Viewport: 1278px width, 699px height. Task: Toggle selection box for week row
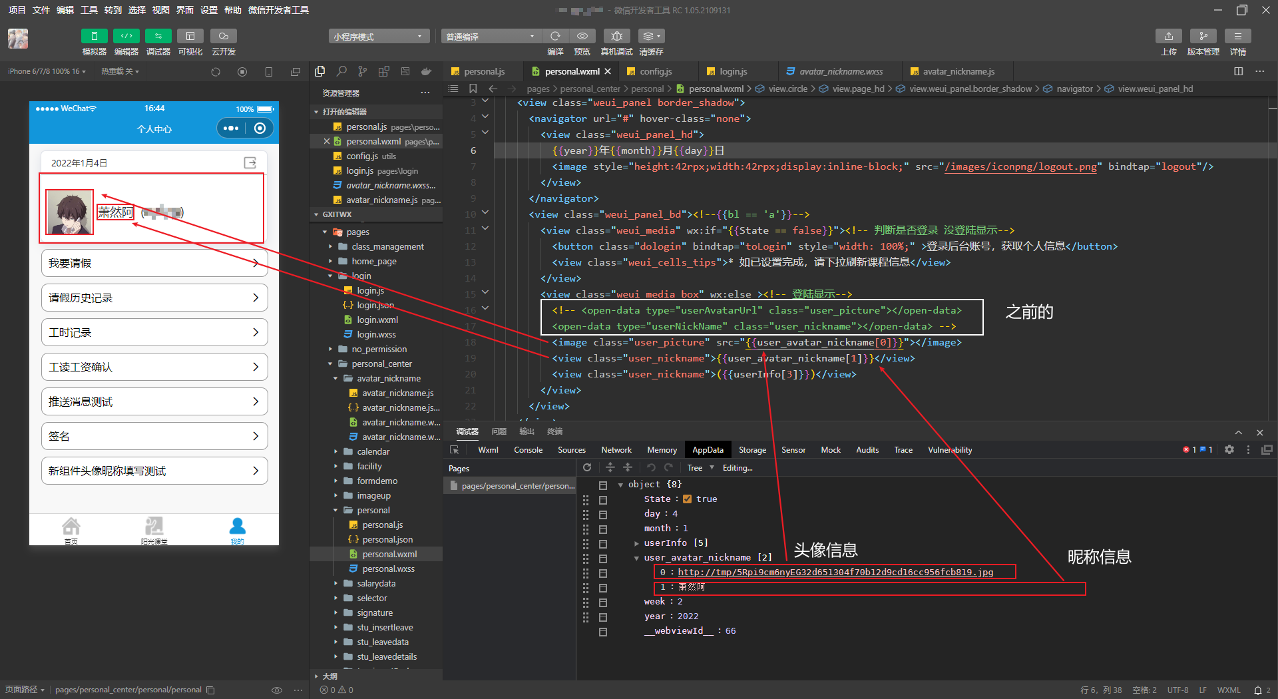(603, 603)
